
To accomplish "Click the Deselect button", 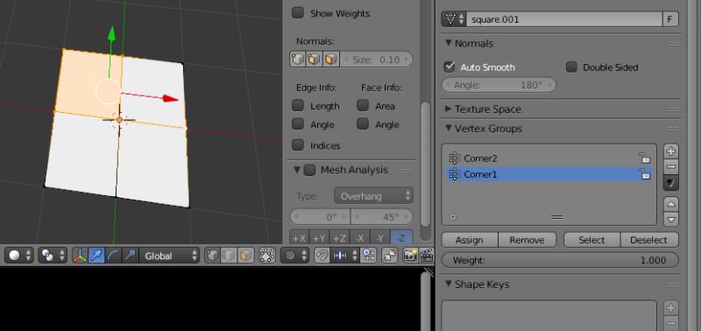I will click(649, 240).
